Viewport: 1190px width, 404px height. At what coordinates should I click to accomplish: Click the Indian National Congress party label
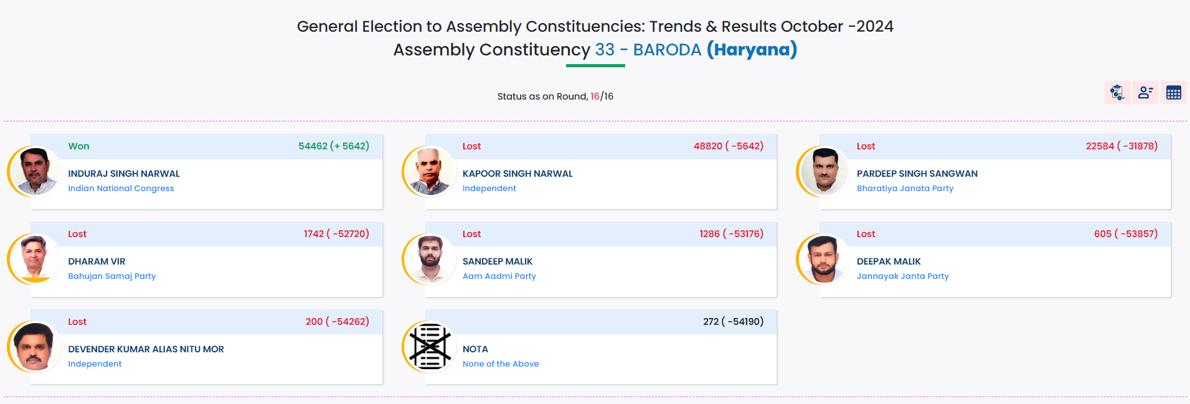tap(121, 189)
